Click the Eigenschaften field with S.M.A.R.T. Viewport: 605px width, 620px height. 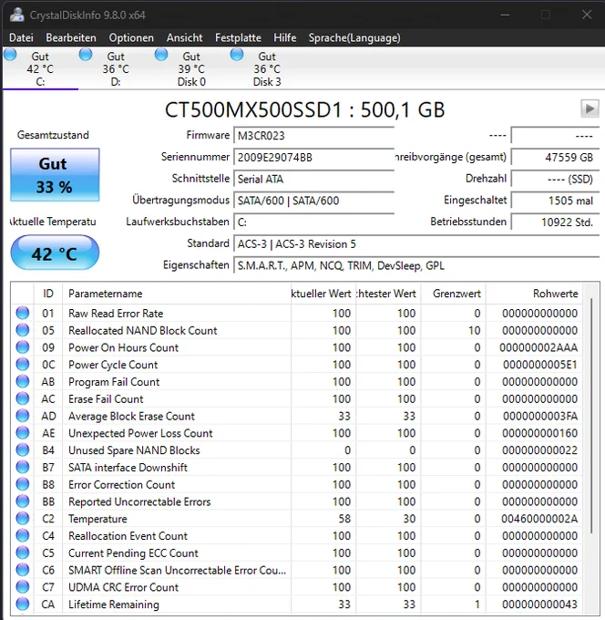pos(416,265)
